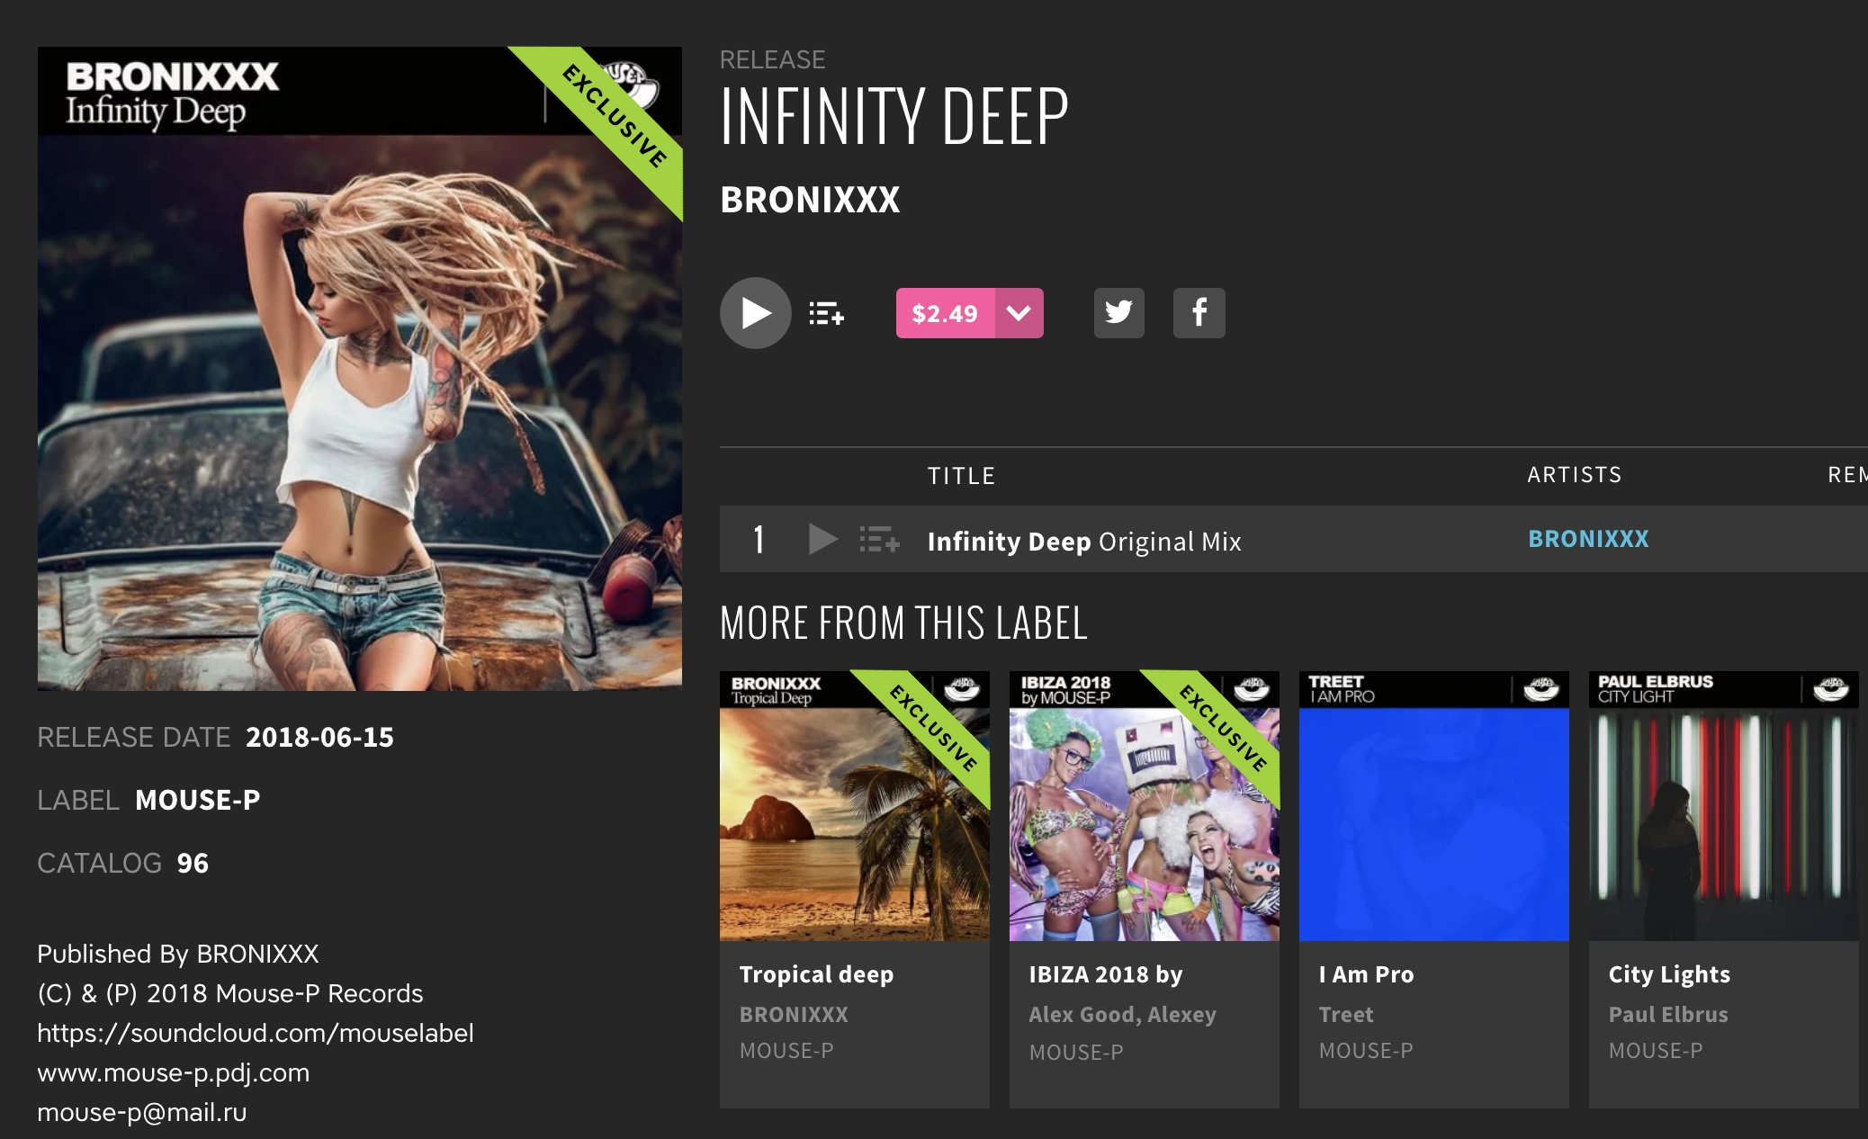
Task: Add release to queue icon
Action: tap(826, 313)
